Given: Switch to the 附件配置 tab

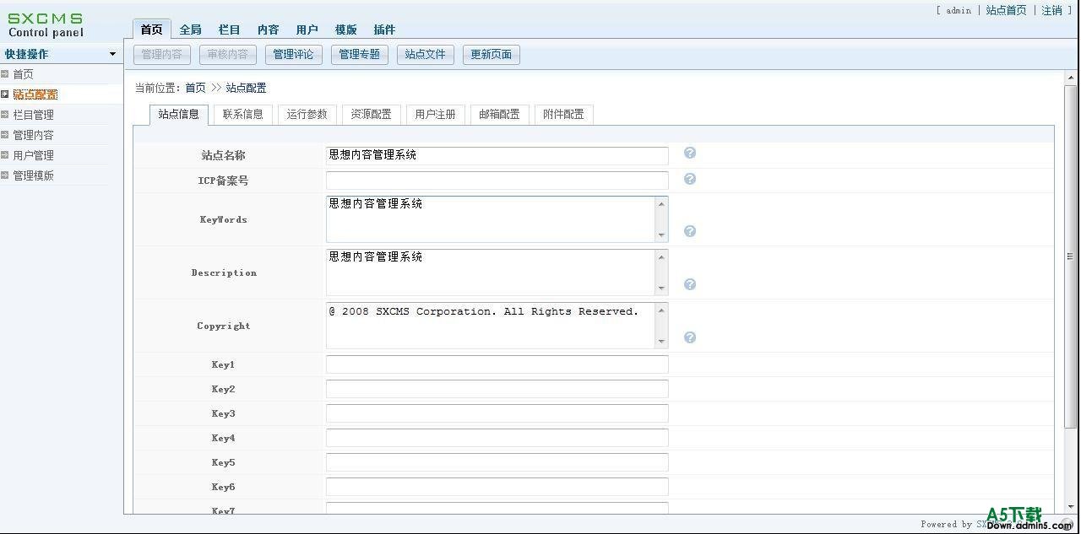Looking at the screenshot, I should pyautogui.click(x=564, y=114).
